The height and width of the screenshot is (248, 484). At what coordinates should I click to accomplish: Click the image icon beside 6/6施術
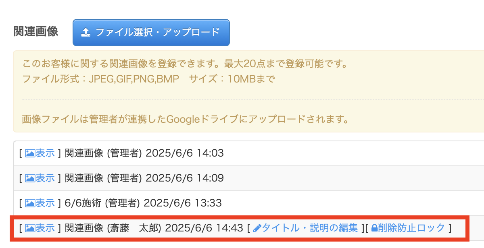[30, 203]
